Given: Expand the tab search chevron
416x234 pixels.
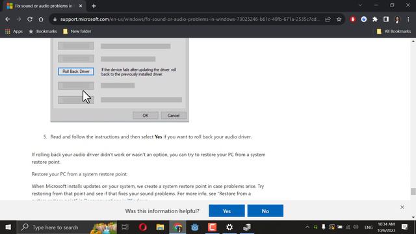Looking at the screenshot, I should click(360, 5).
